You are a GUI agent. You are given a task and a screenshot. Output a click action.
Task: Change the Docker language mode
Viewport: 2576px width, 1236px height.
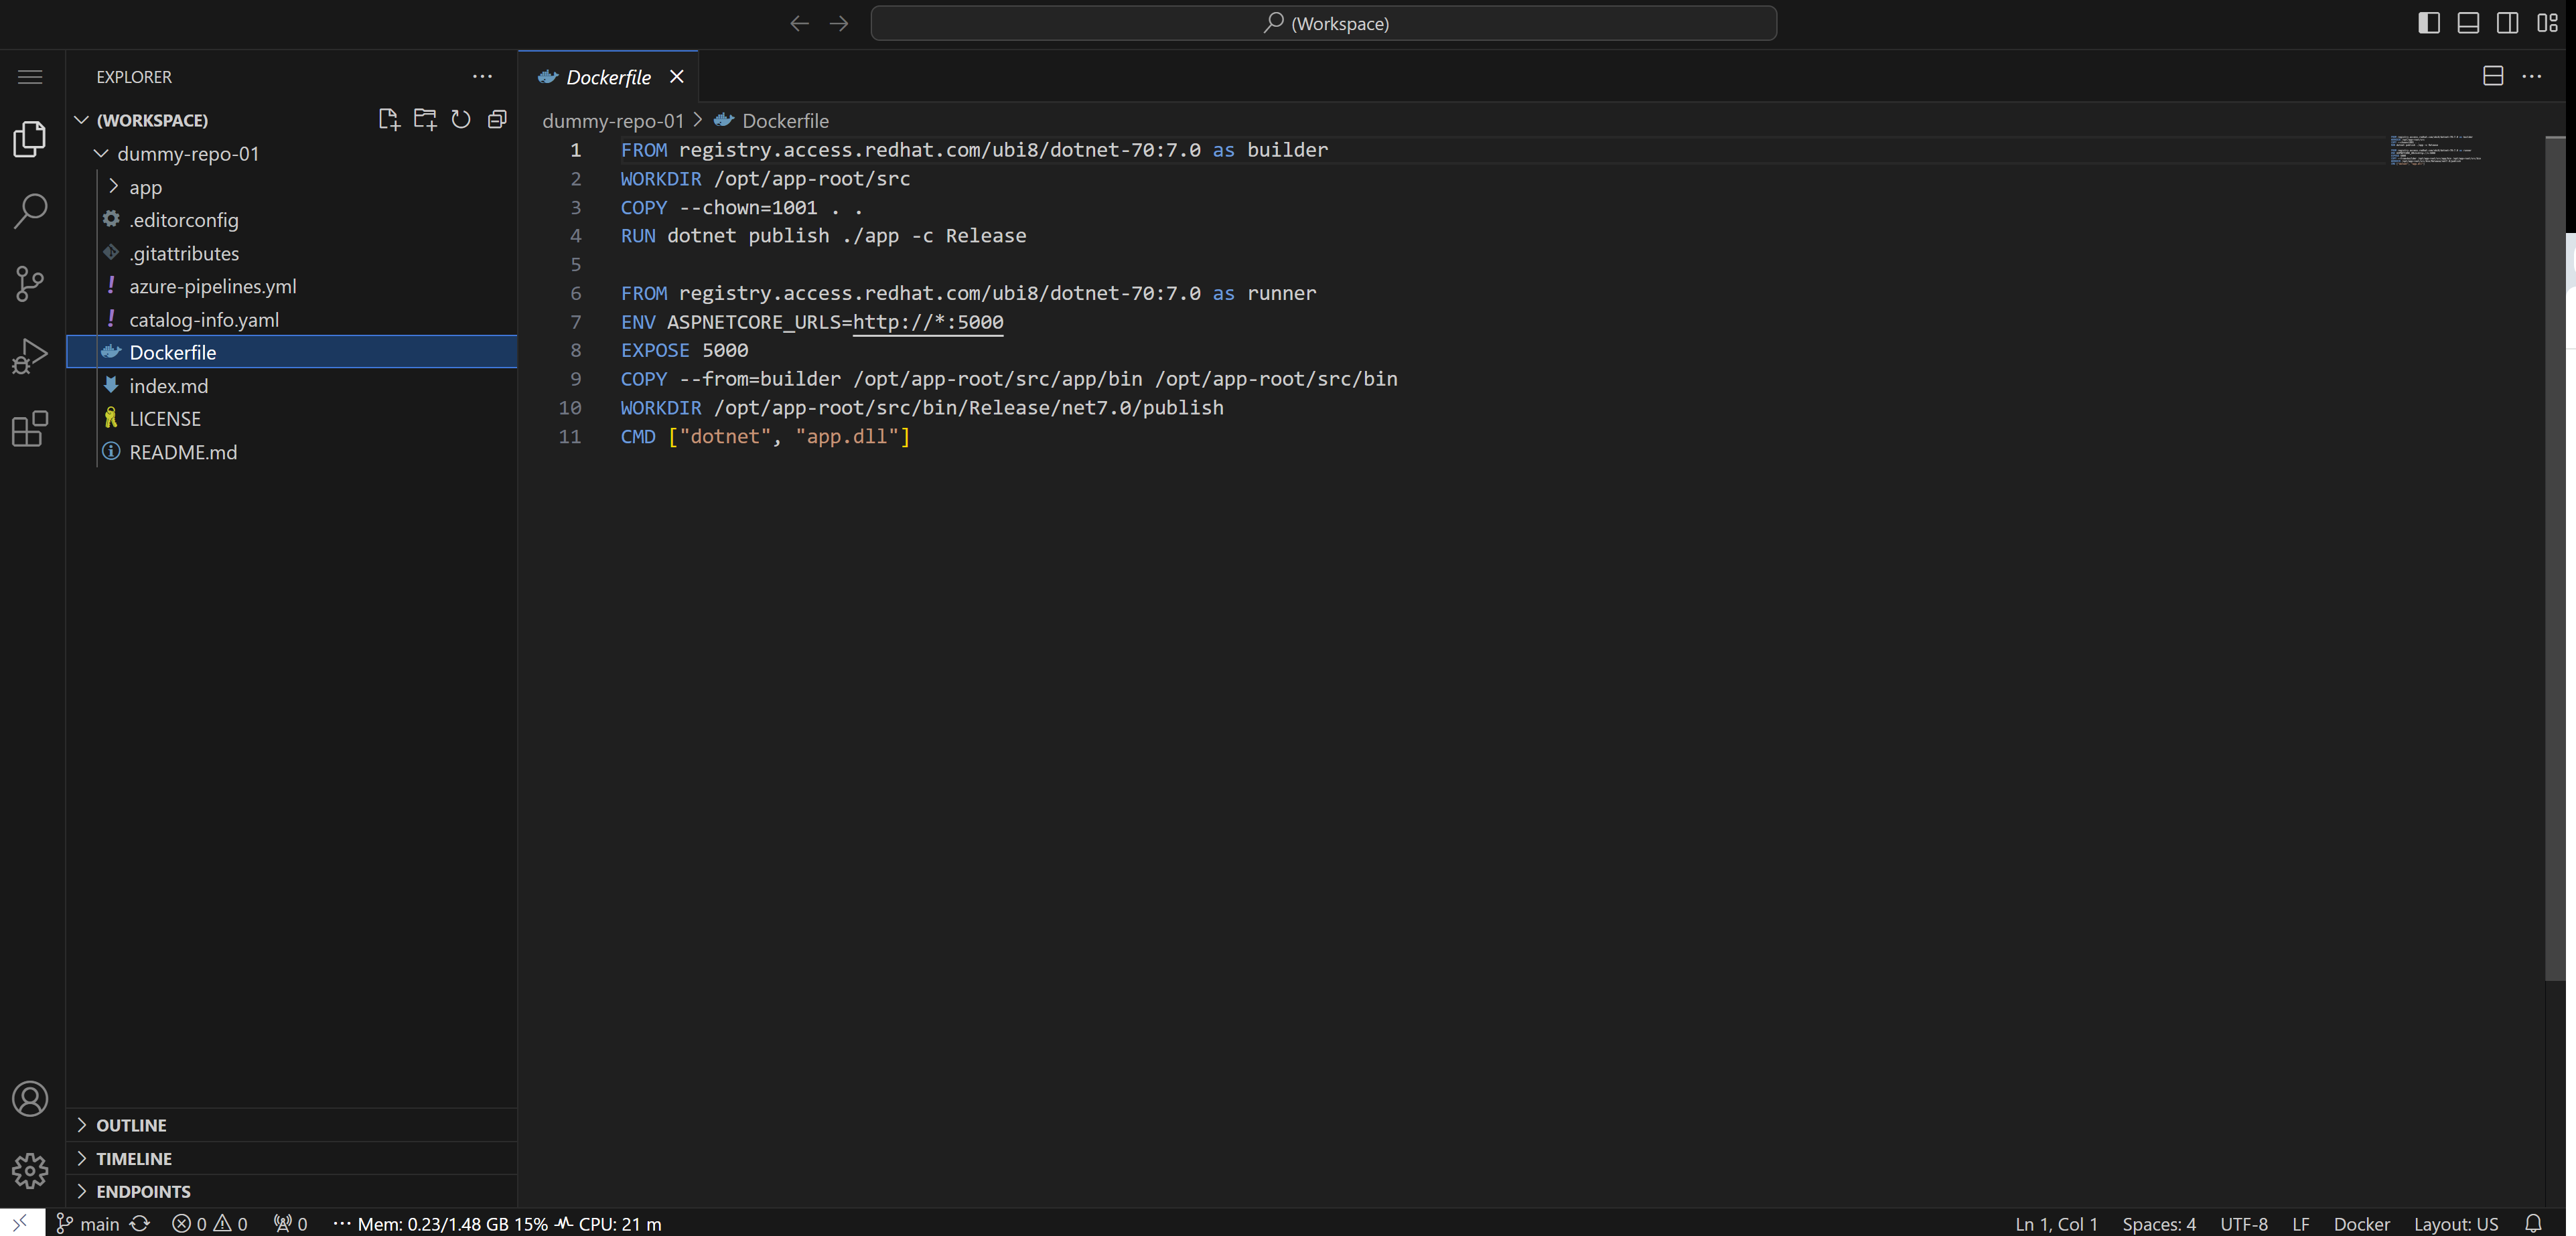[2361, 1224]
